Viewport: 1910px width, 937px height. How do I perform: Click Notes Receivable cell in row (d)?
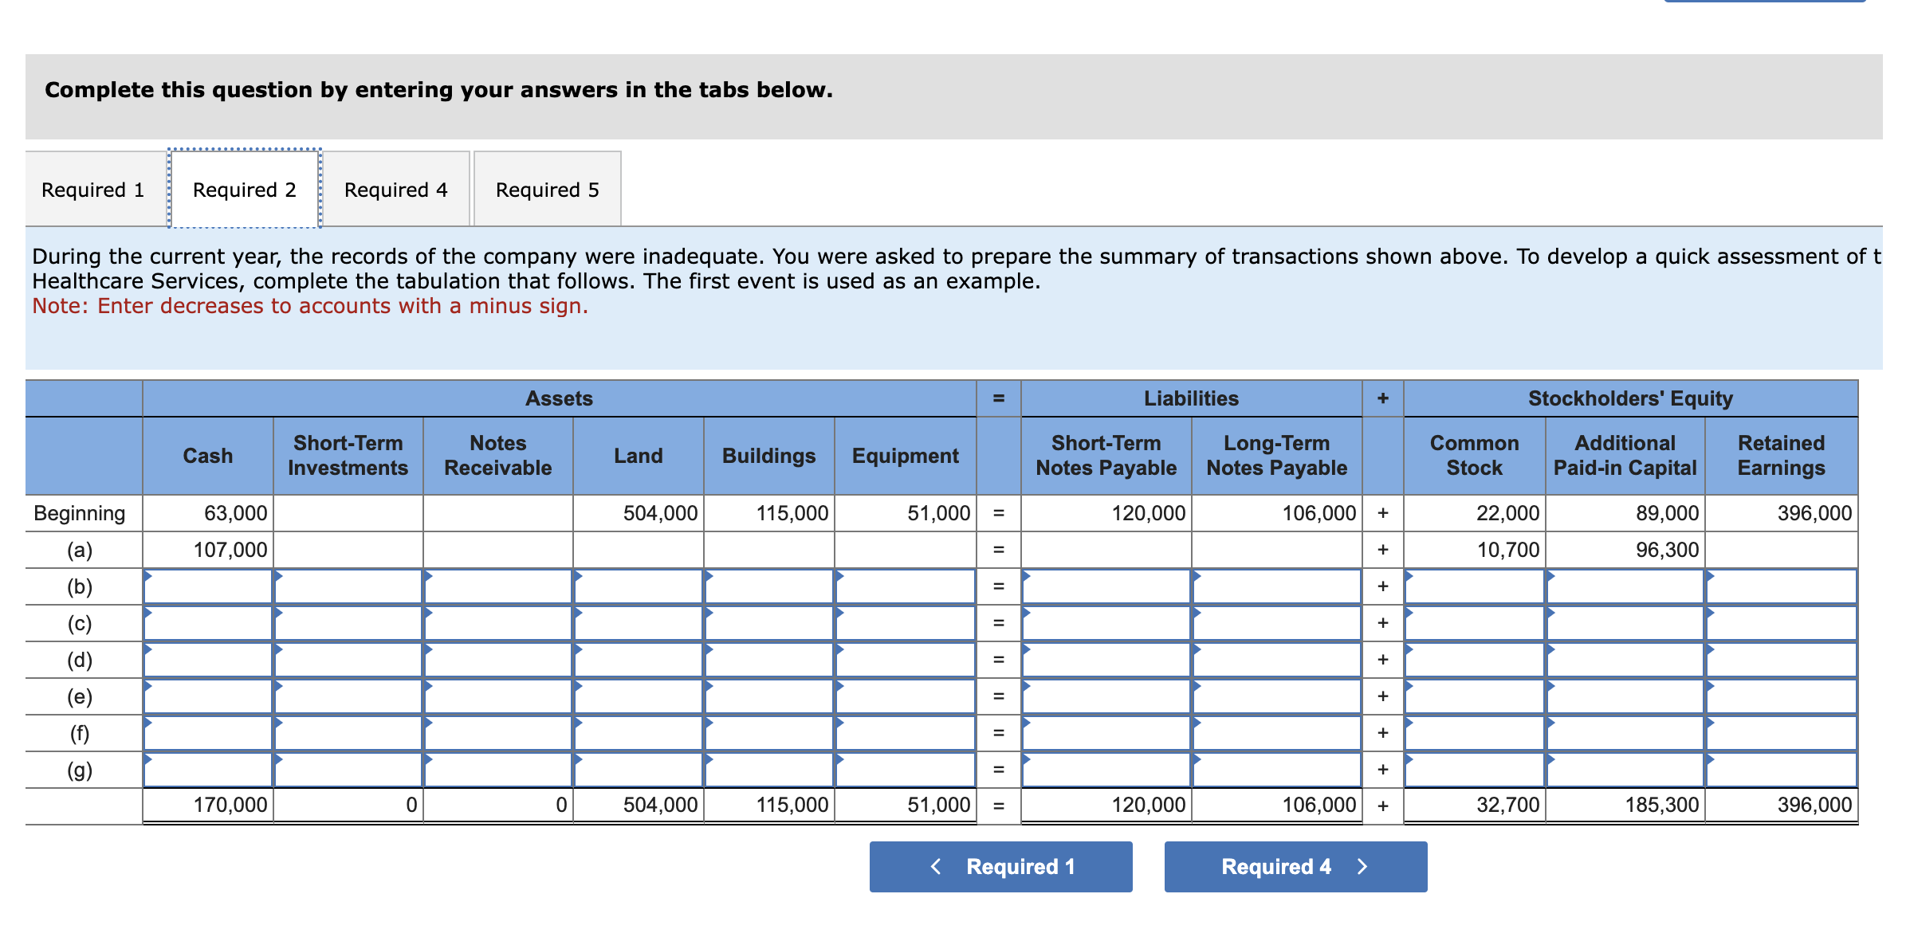497,661
